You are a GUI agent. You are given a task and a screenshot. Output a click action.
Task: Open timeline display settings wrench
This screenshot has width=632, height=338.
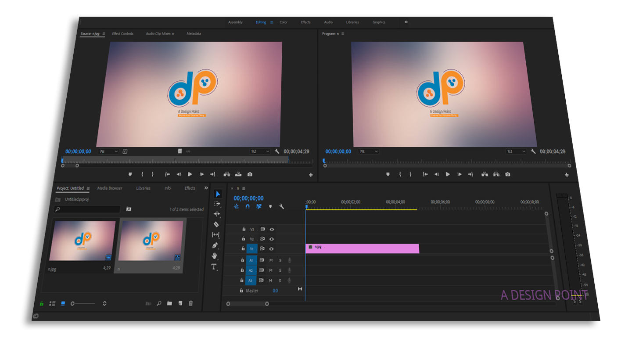point(282,206)
